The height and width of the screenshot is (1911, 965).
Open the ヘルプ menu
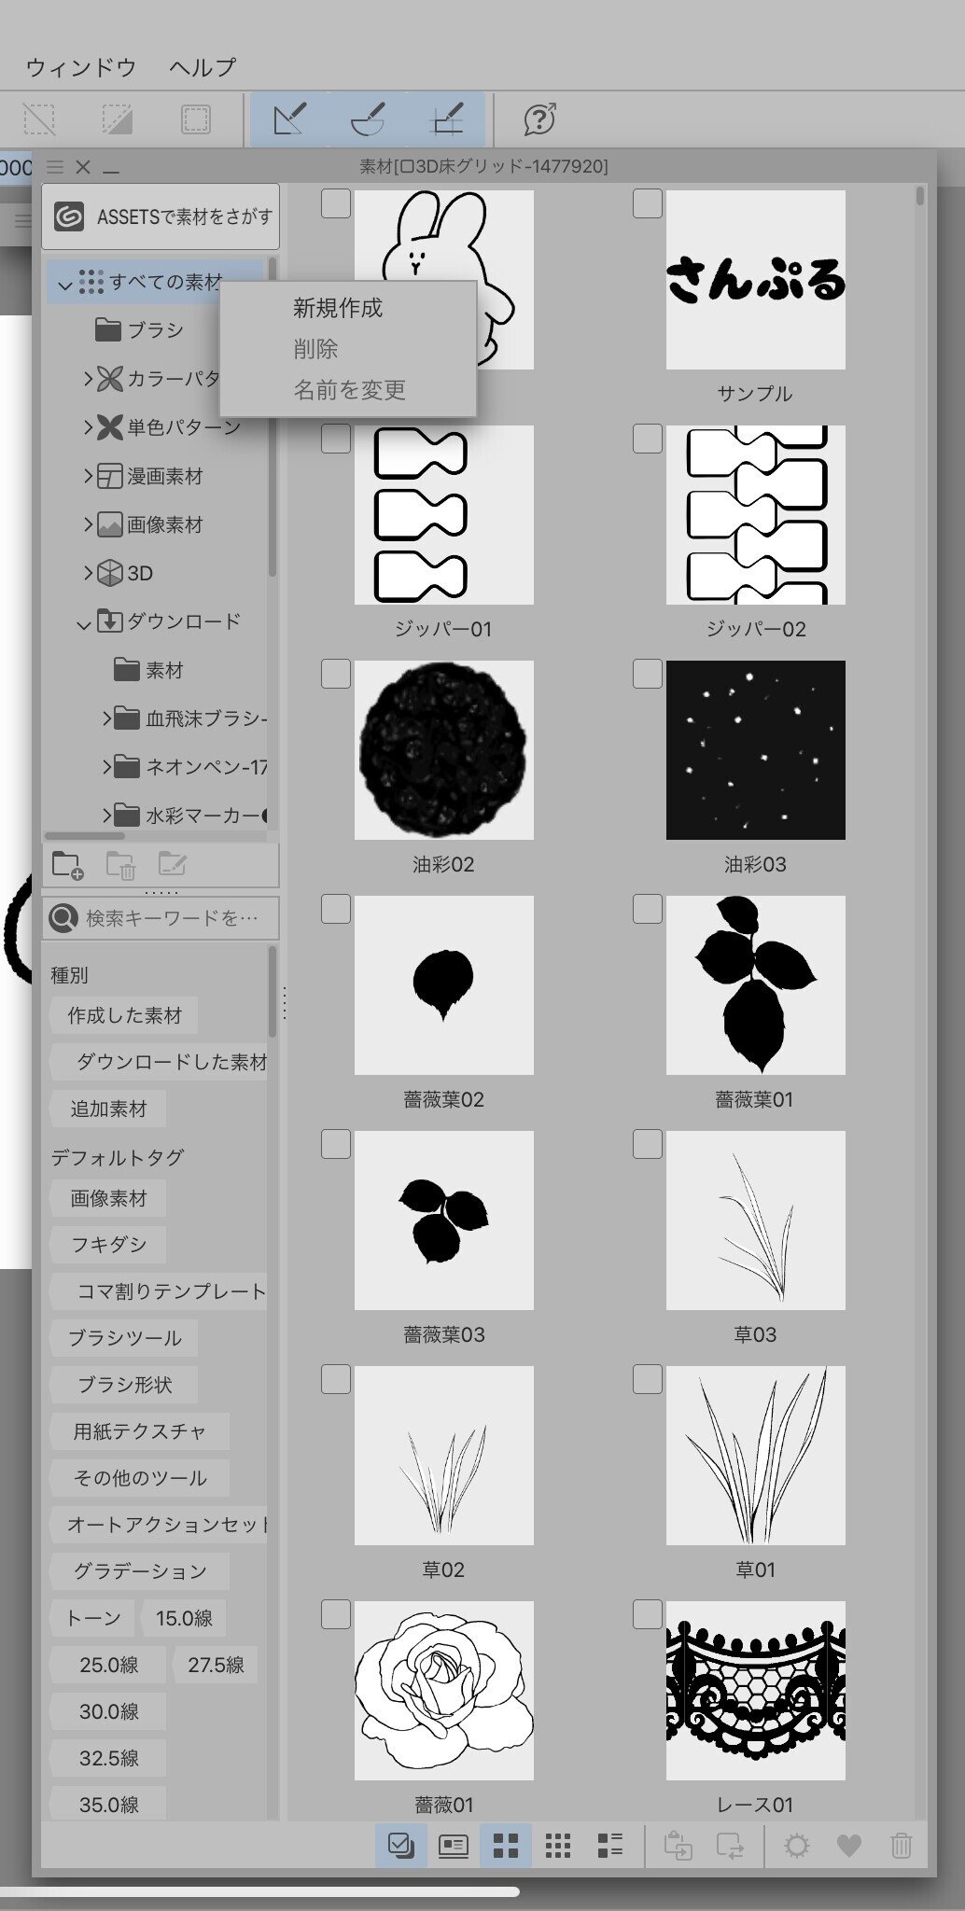click(x=203, y=67)
